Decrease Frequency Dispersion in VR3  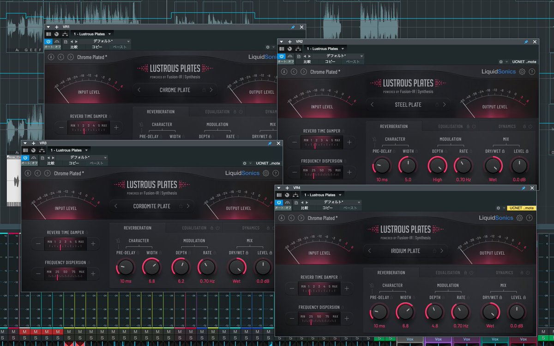(x=38, y=273)
